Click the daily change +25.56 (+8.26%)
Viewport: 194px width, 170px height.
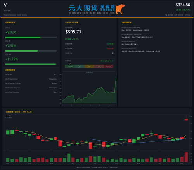coord(182,10)
